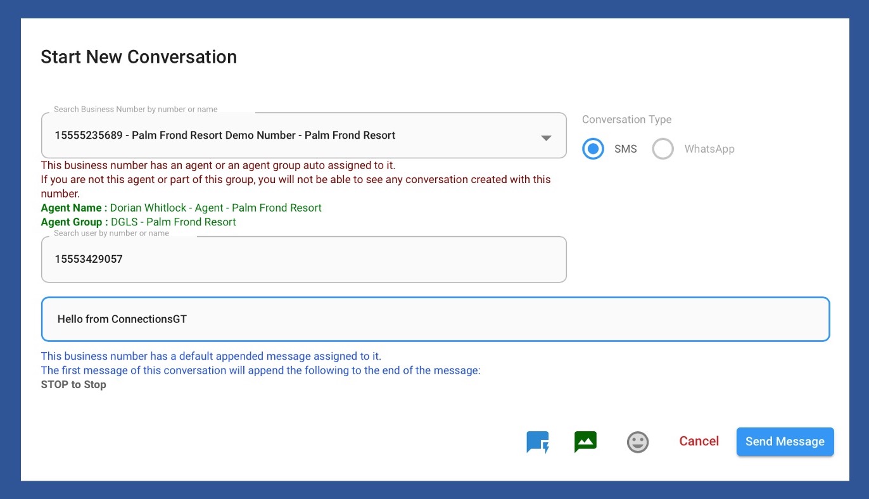Expand the business number dropdown arrow
Screen dimensions: 869x499
tap(546, 138)
